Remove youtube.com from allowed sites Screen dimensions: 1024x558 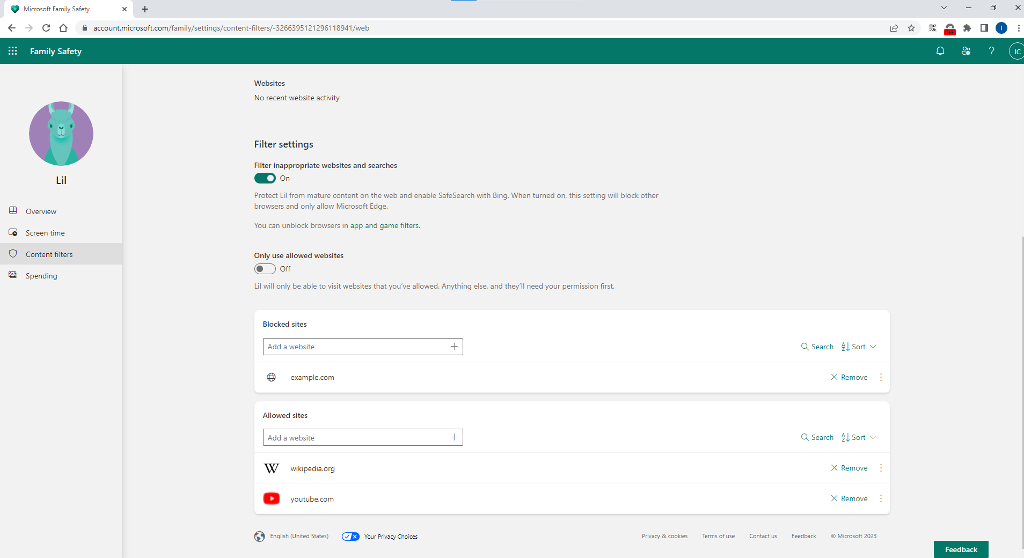(x=849, y=498)
